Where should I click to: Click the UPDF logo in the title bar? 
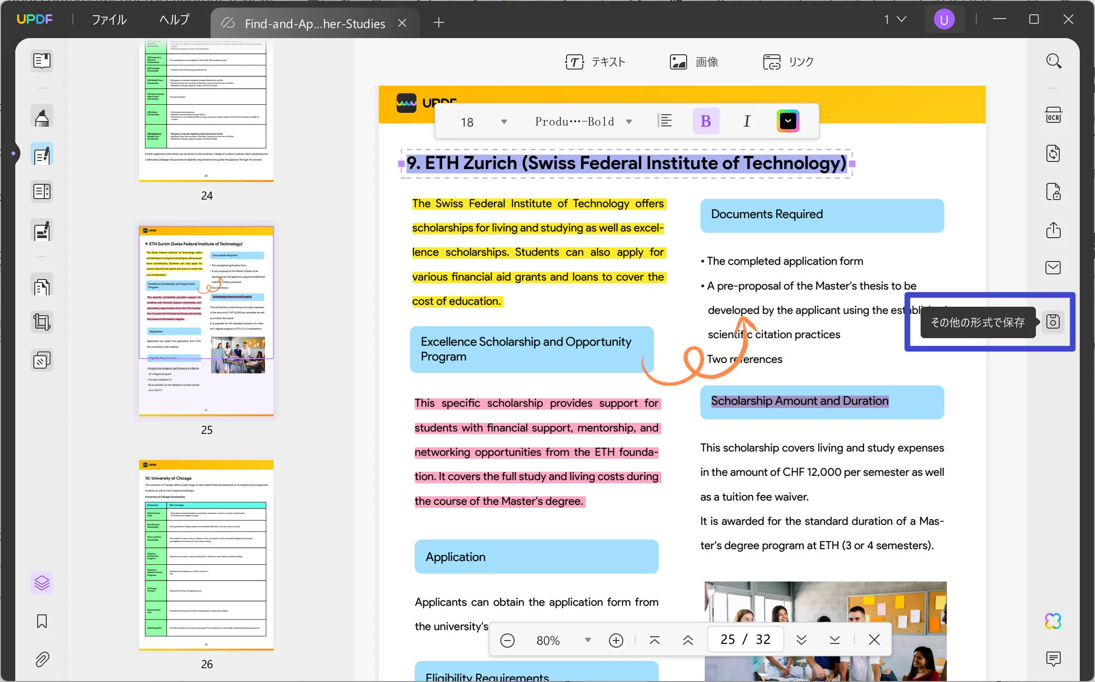[x=34, y=19]
